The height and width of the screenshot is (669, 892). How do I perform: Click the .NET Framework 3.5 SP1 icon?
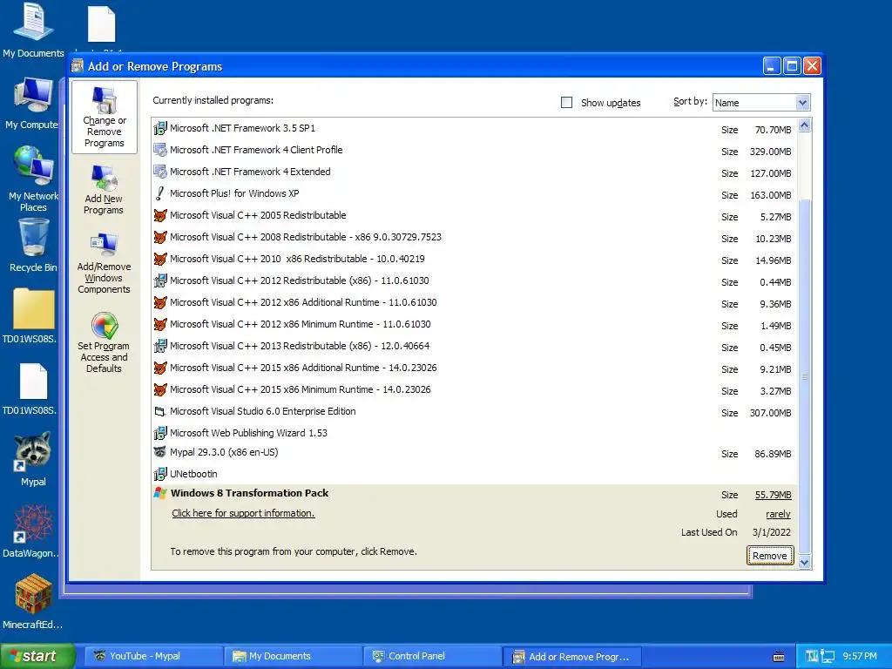(x=160, y=129)
